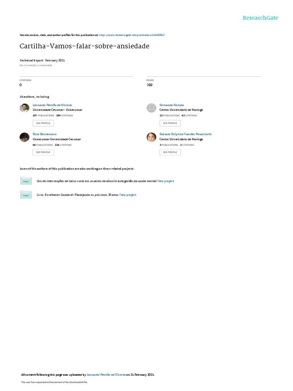
Task: Click See Profile under Leonardo Pestillo de Oliveira
Action: pos(43,123)
